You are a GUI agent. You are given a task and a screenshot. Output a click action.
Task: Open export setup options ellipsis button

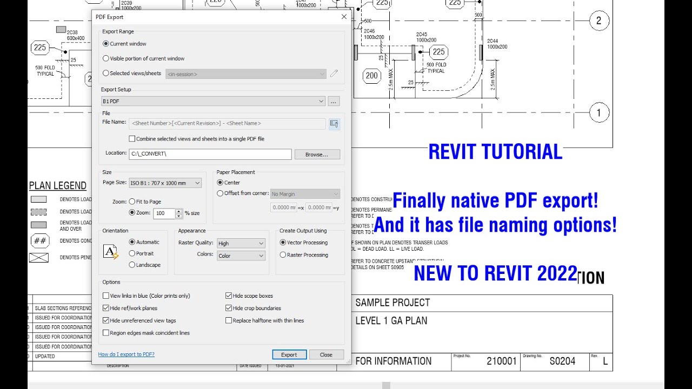[334, 101]
